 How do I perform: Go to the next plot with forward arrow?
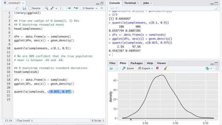(117, 68)
